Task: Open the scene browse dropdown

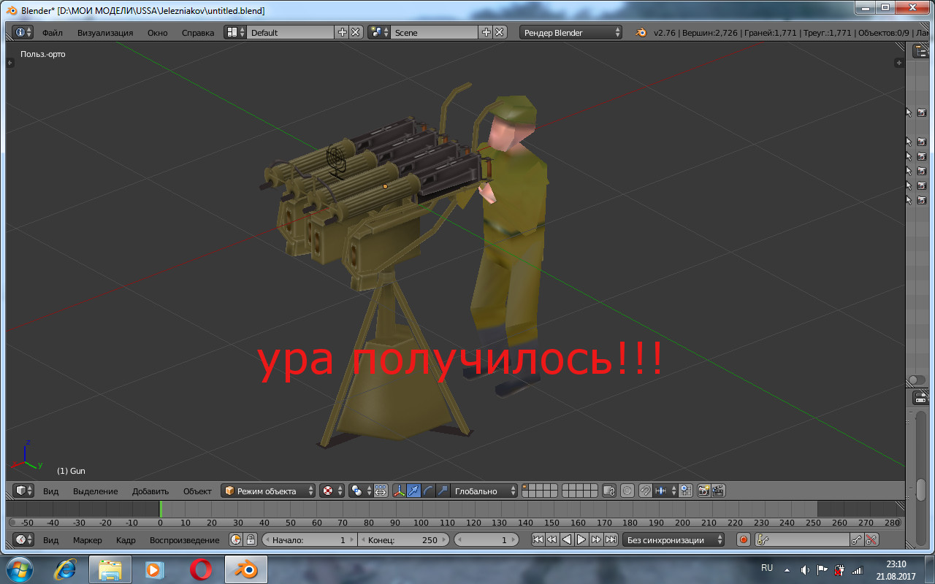Action: coord(379,32)
